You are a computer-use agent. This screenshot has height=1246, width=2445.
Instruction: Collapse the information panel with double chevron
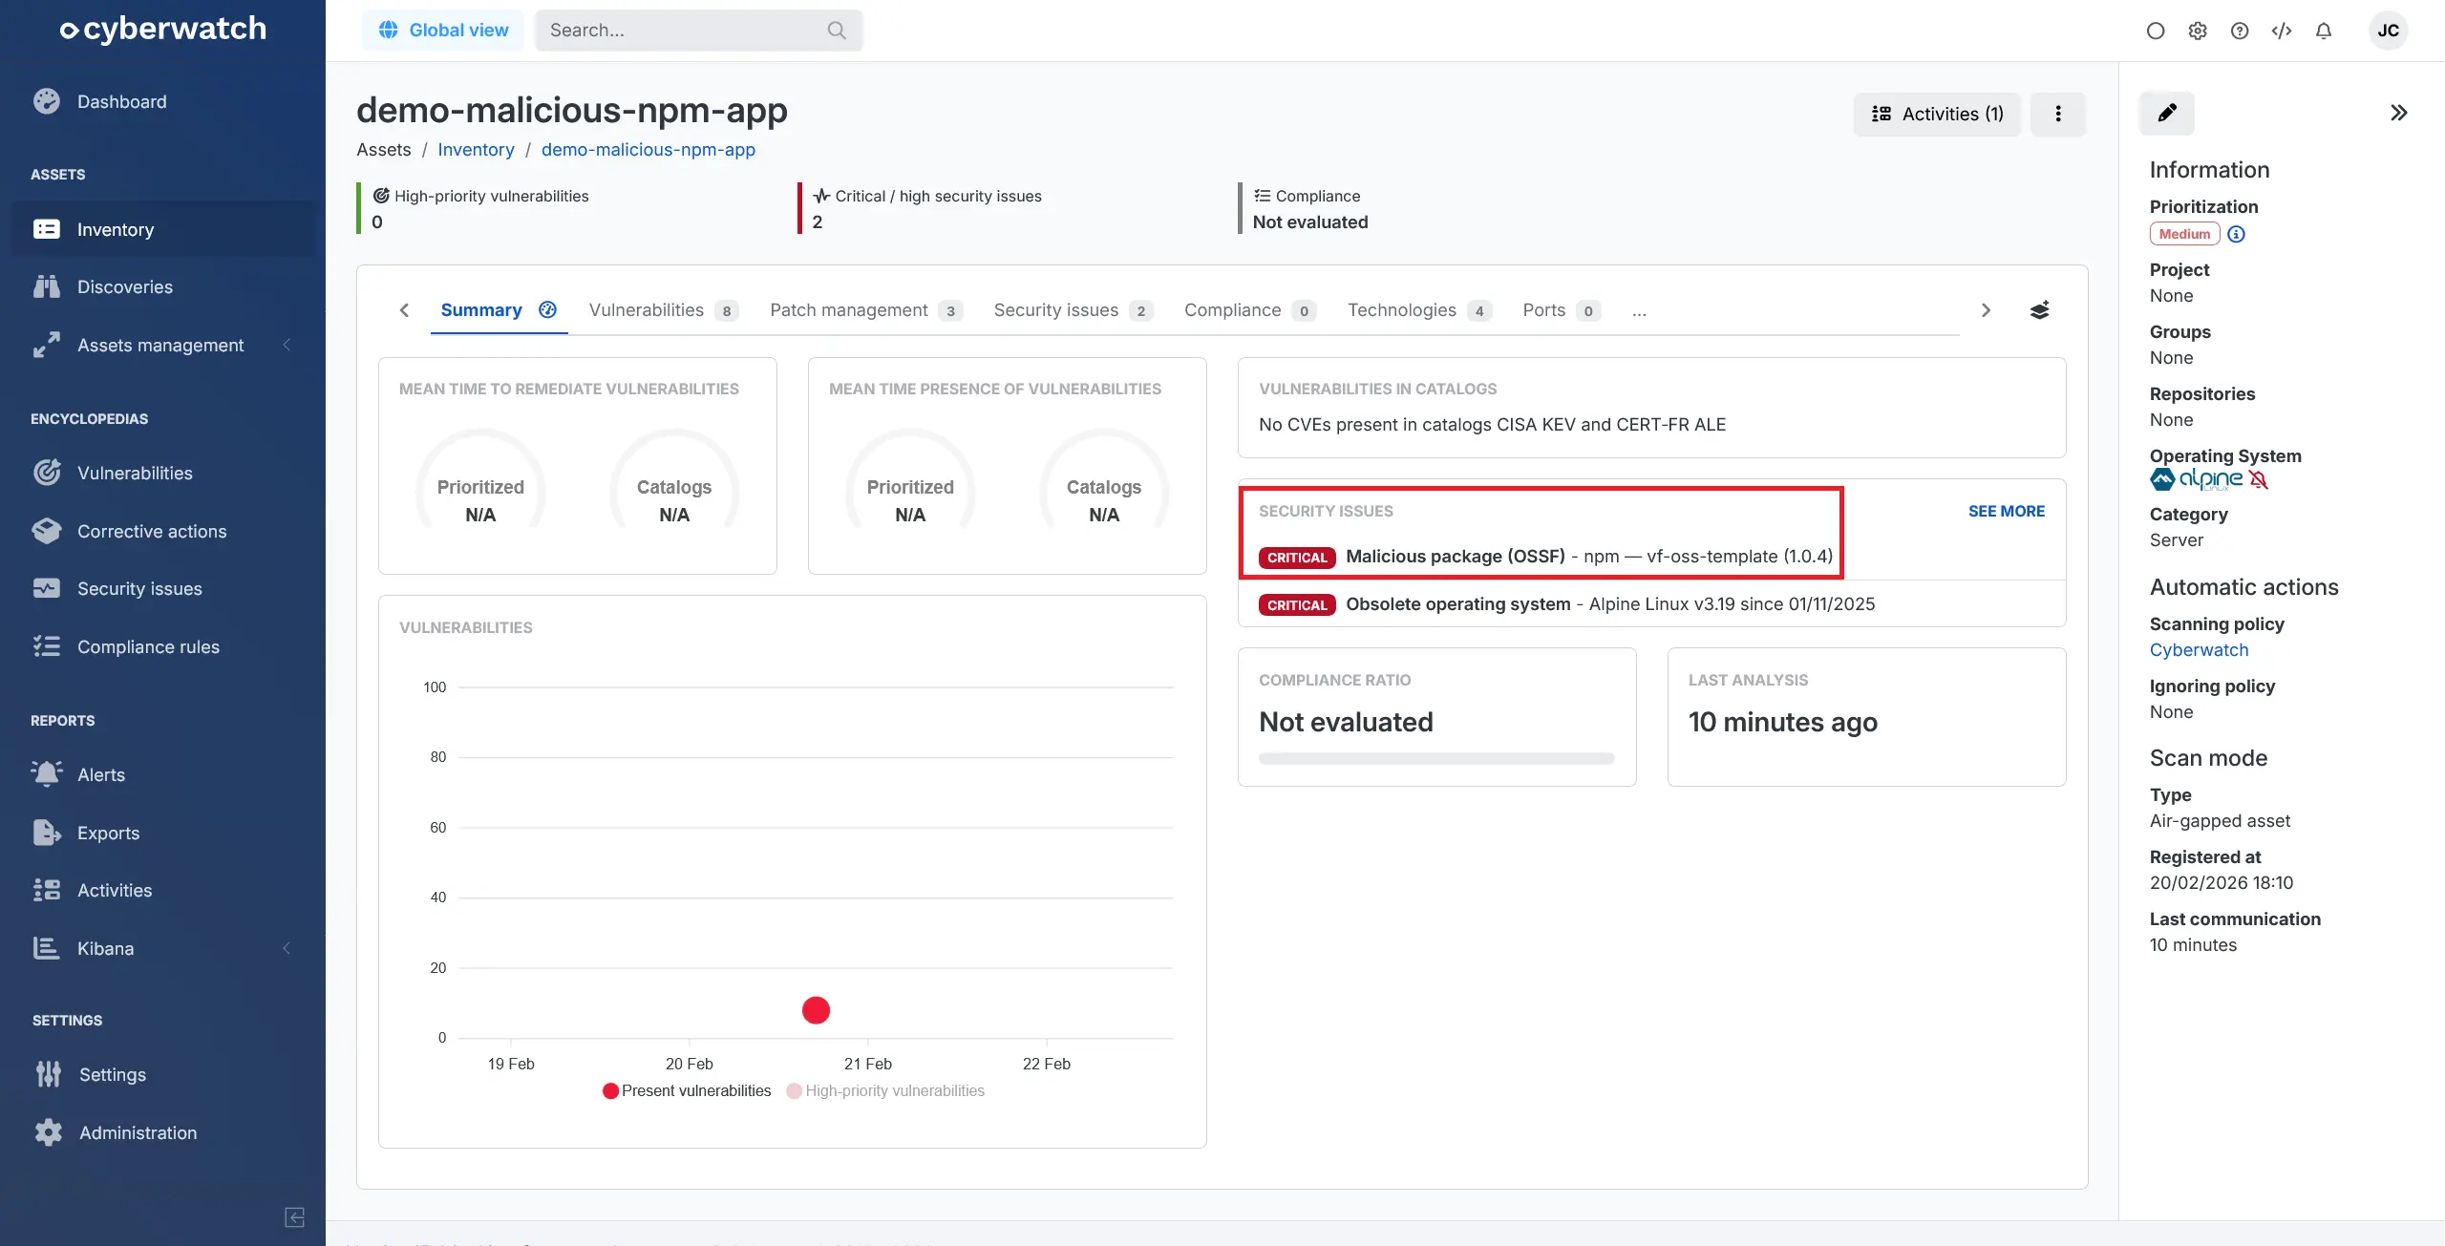pos(2398,114)
